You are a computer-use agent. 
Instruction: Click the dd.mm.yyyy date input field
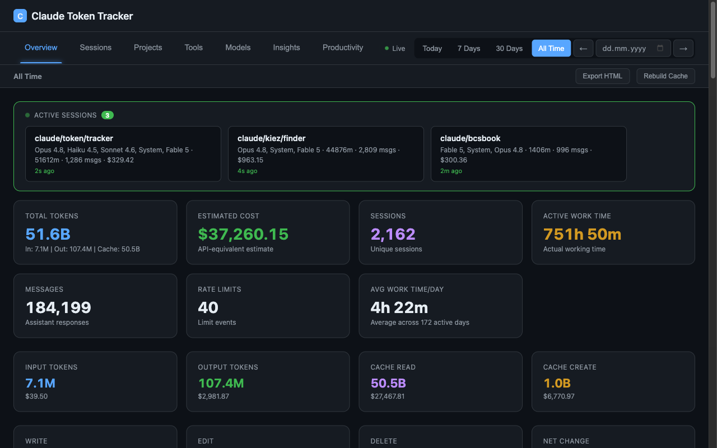pos(633,48)
